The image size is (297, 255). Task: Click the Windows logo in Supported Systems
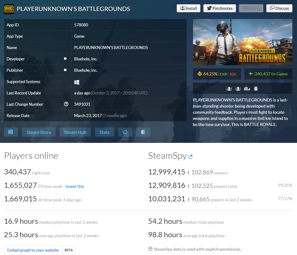(x=77, y=82)
